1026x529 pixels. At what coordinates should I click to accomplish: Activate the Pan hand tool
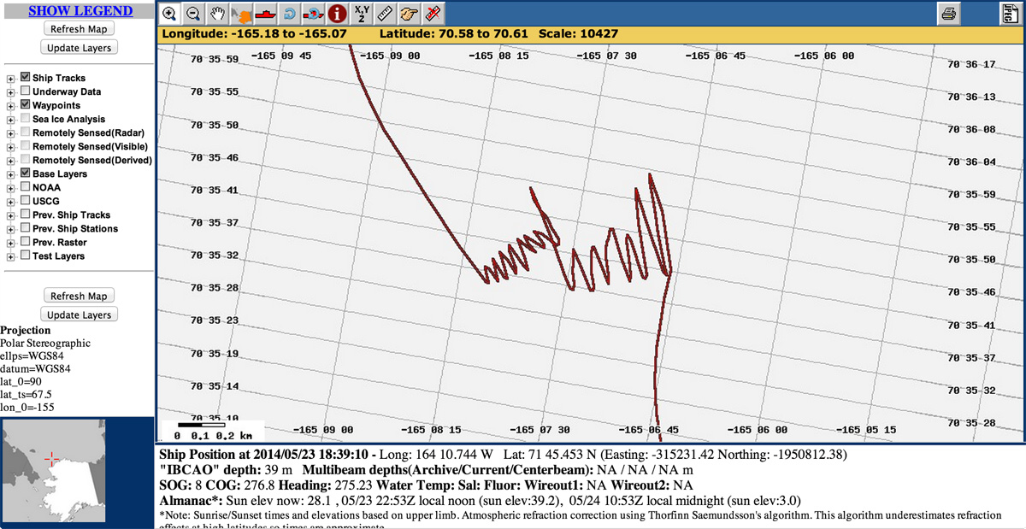[217, 14]
